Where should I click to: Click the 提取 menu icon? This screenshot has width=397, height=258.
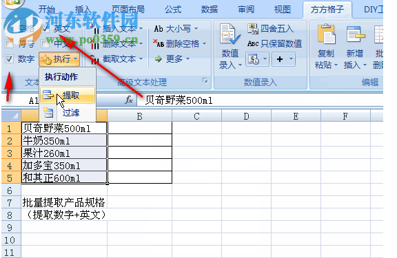point(48,95)
